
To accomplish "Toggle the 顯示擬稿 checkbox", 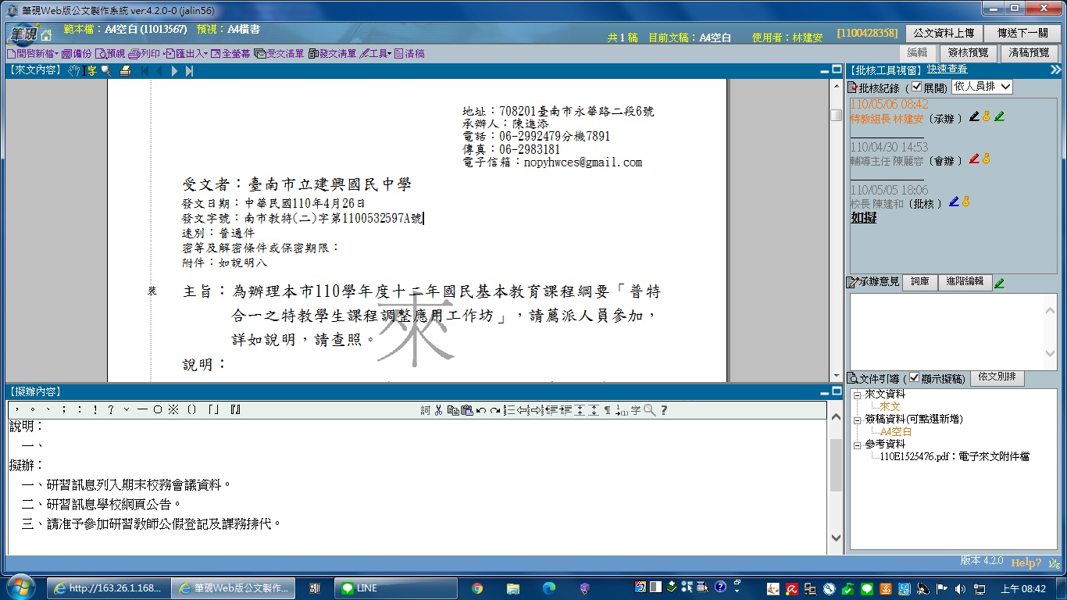I will click(915, 378).
